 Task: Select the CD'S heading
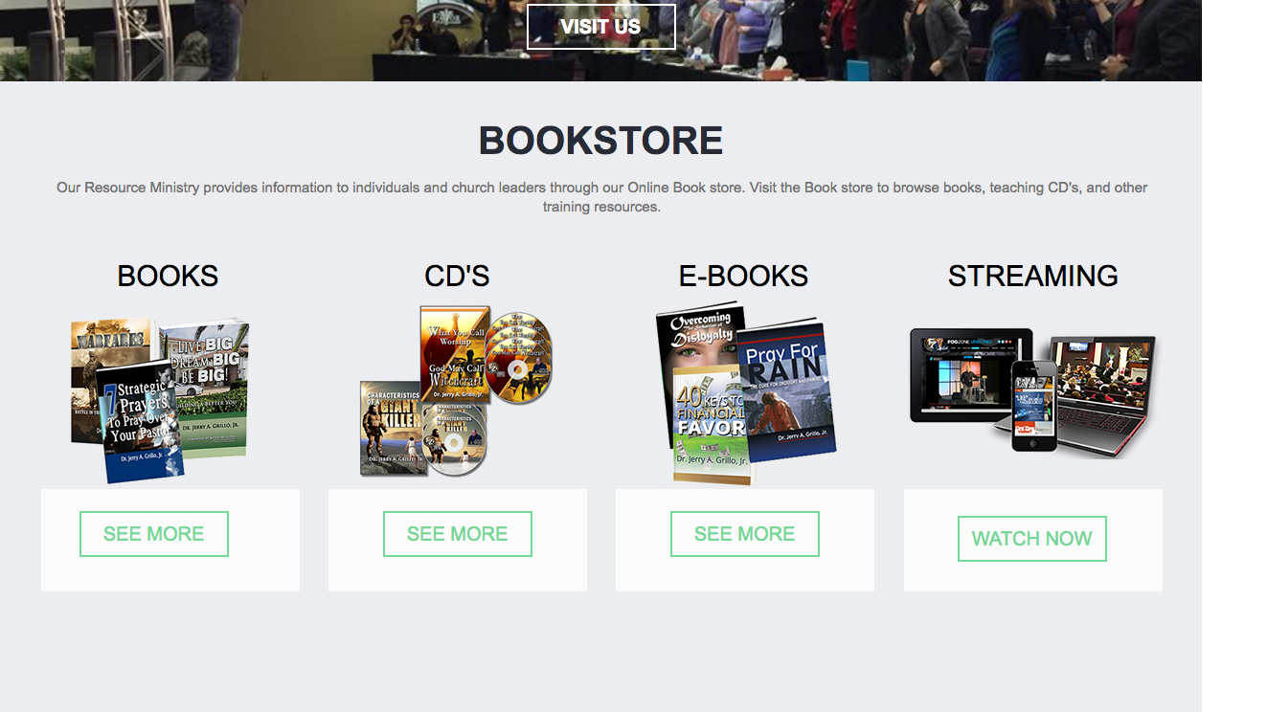tap(457, 277)
